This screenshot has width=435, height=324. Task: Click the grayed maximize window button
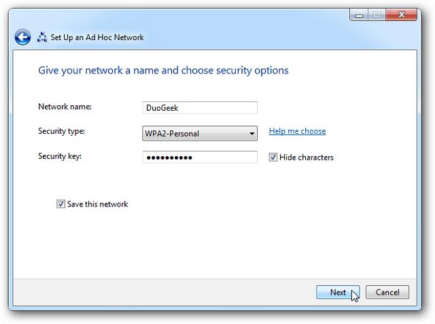tap(377, 15)
